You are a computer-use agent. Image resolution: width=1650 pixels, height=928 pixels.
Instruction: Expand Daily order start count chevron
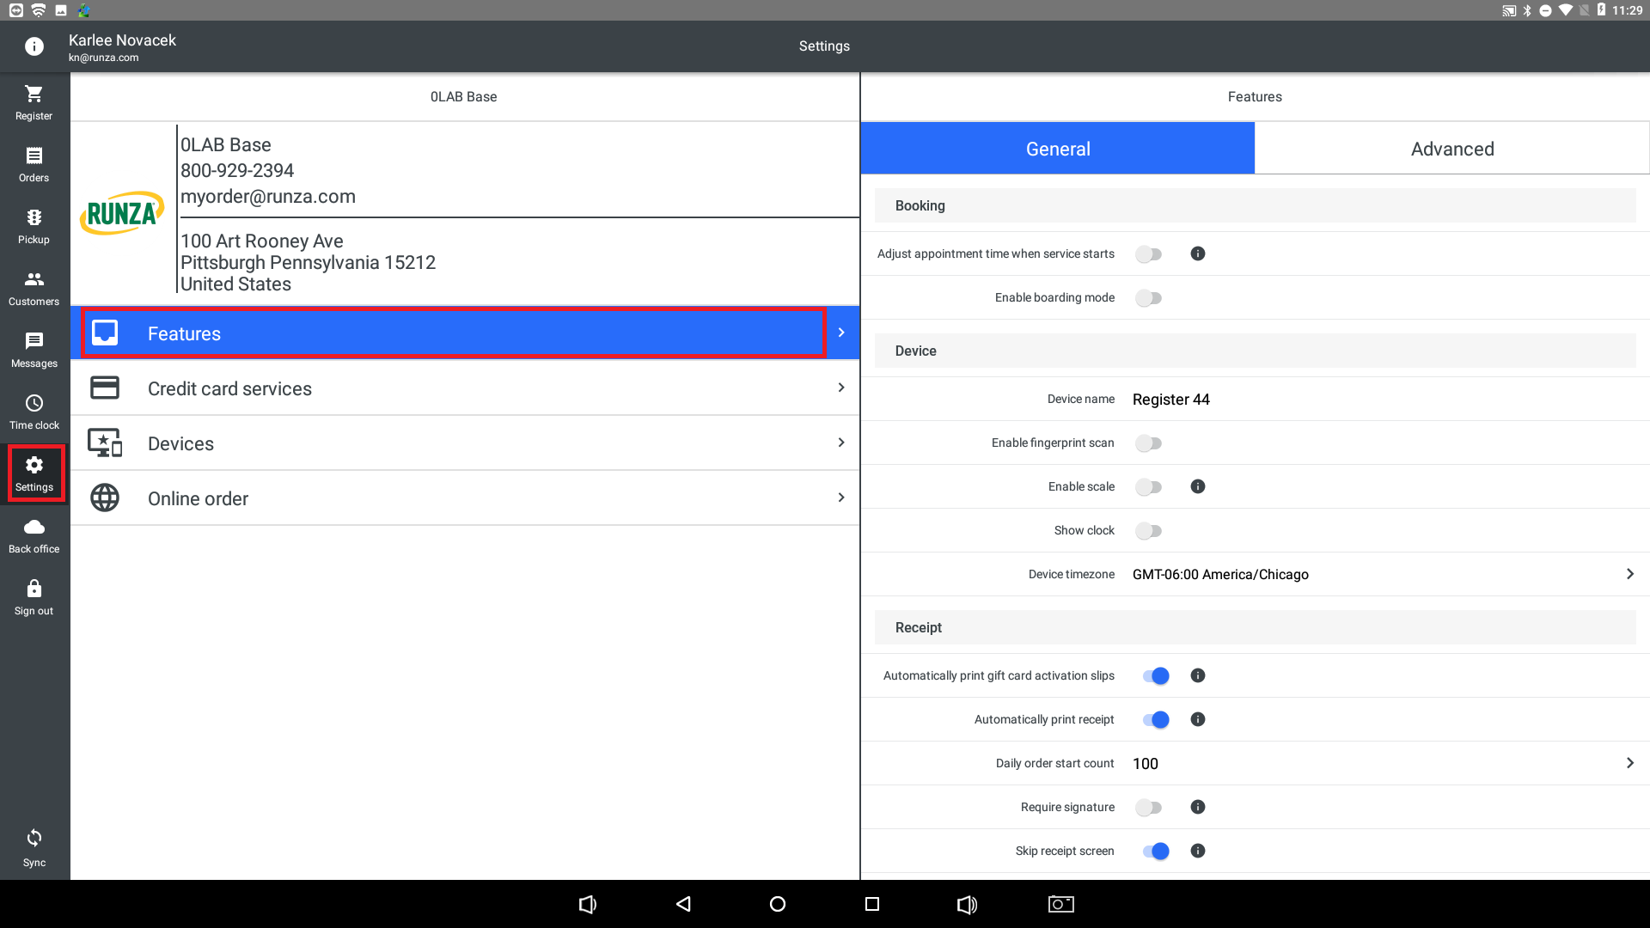pyautogui.click(x=1629, y=763)
